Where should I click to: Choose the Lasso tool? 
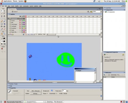pyautogui.click(x=4, y=13)
